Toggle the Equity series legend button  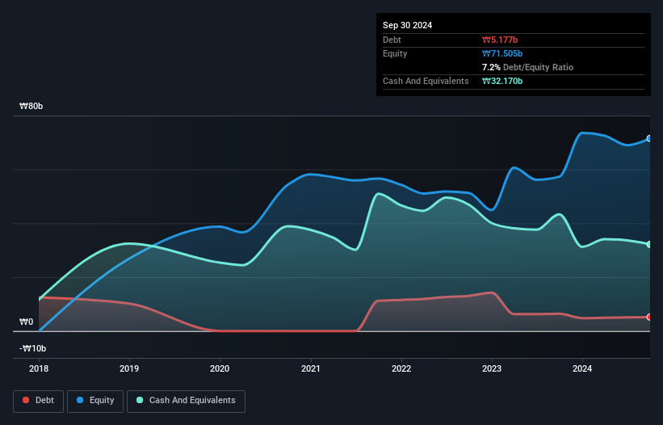tap(95, 401)
